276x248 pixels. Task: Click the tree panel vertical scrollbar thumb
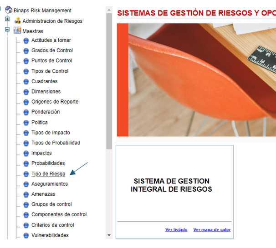(x=109, y=81)
